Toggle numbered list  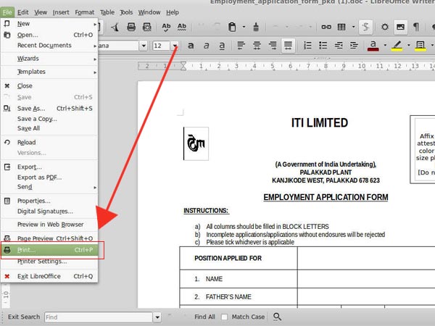pyautogui.click(x=307, y=45)
